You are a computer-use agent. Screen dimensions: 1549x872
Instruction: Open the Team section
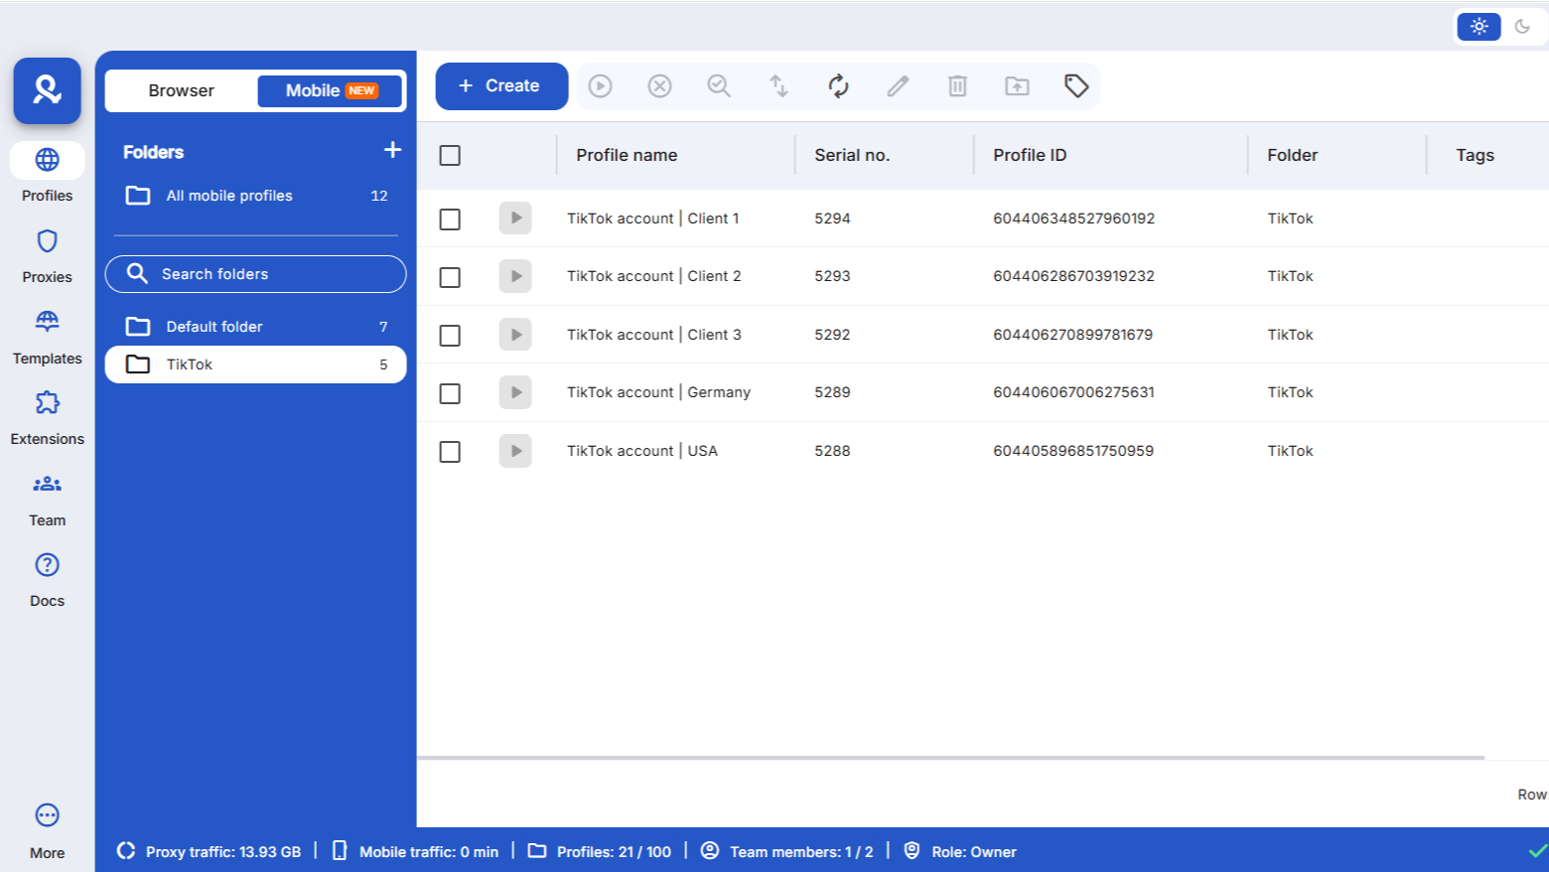pyautogui.click(x=47, y=498)
